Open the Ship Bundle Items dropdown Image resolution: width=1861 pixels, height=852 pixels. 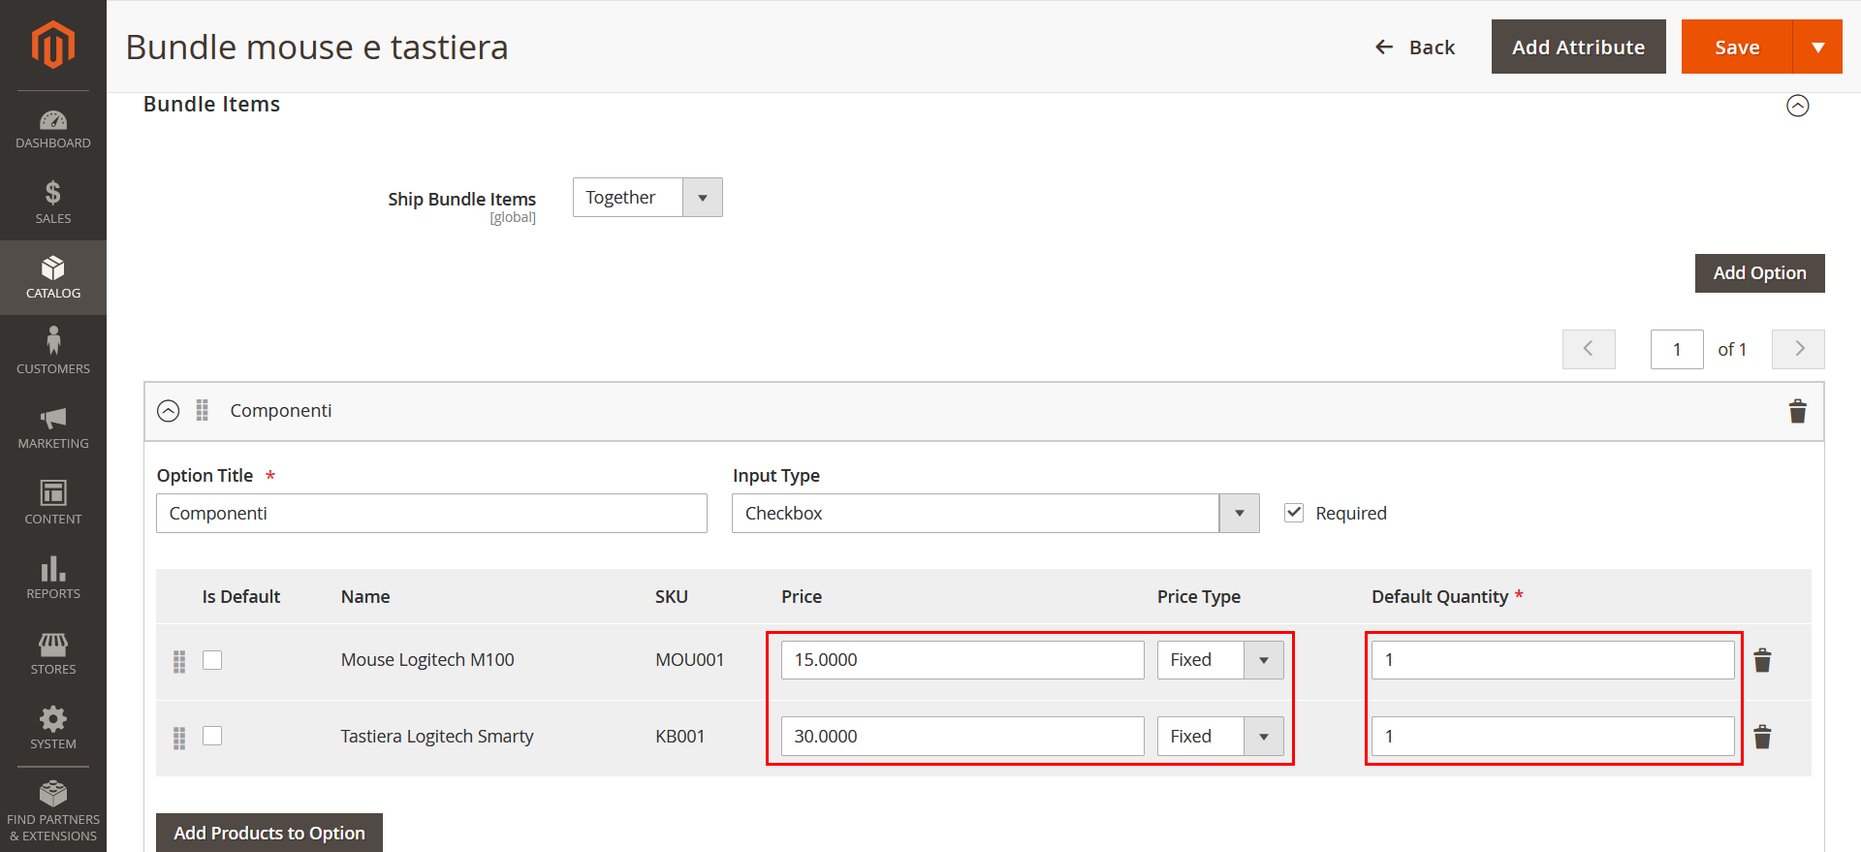[647, 198]
